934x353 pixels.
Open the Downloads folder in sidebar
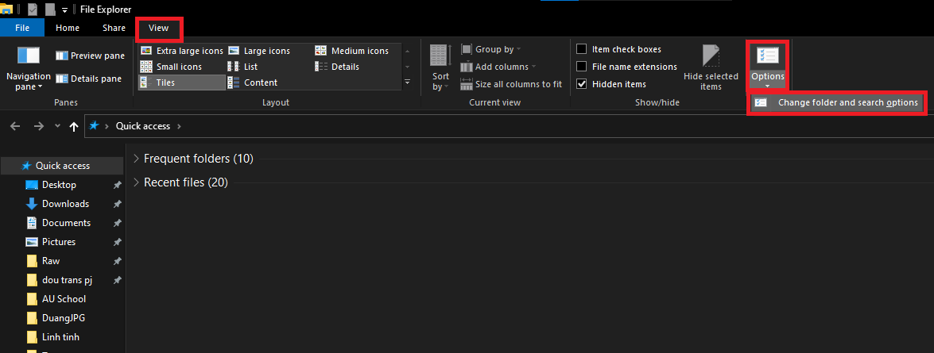65,204
